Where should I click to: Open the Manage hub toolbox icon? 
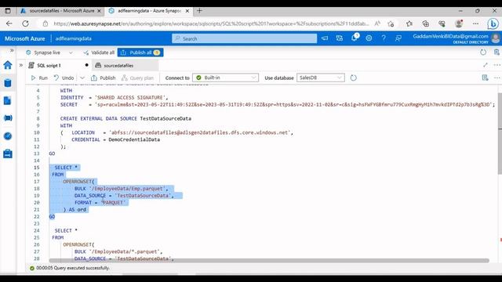click(8, 154)
